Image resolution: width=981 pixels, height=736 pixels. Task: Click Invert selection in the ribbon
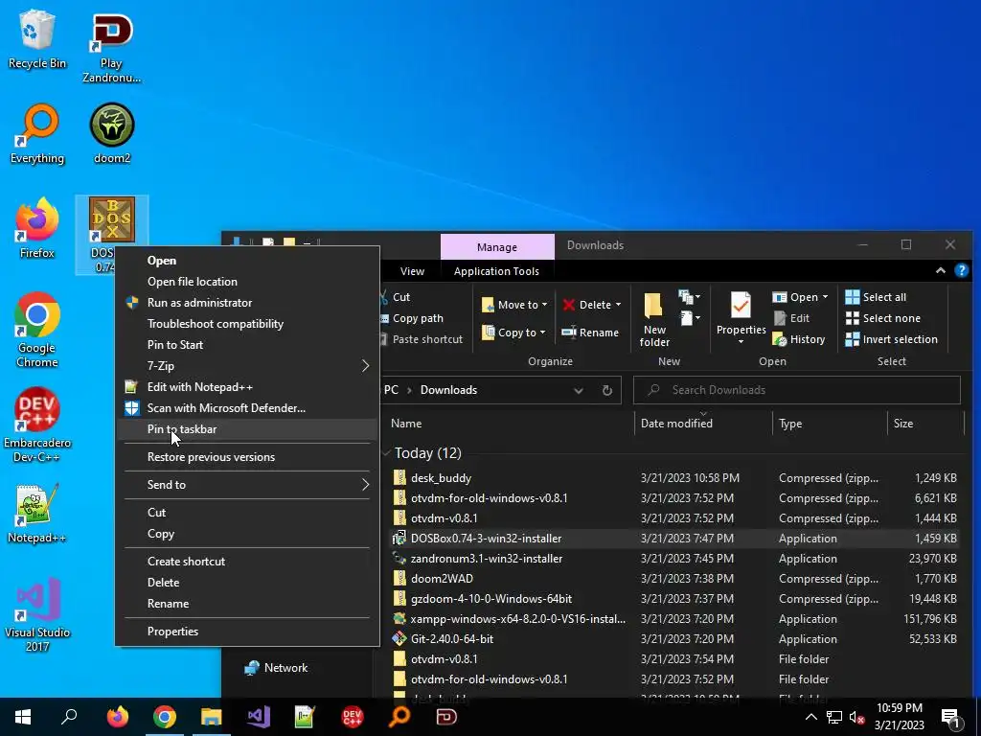coord(892,339)
